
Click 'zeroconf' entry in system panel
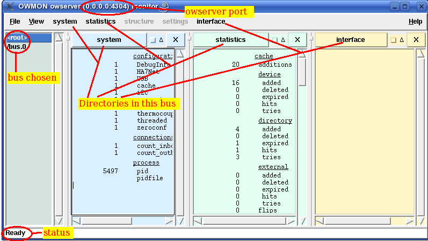(x=152, y=127)
